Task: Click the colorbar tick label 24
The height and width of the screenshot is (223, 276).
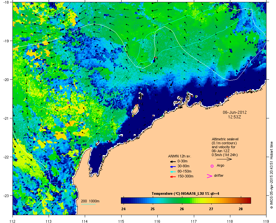Action: [124, 209]
